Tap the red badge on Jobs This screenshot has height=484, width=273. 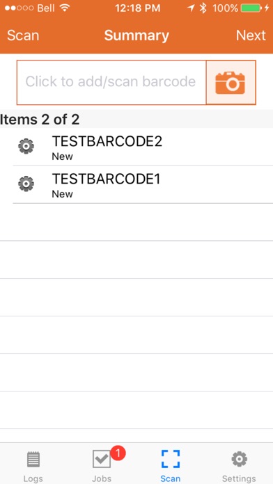(118, 453)
